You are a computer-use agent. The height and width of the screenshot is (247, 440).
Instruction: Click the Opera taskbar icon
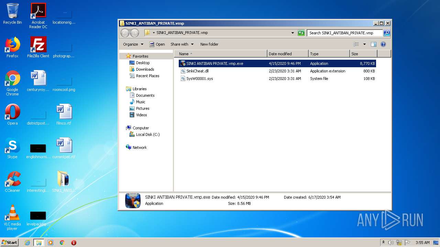[x=74, y=243]
